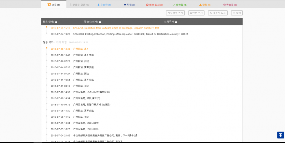Switch to 배송됨 (0) tab
The image size is (285, 143).
pyautogui.click(x=180, y=5)
